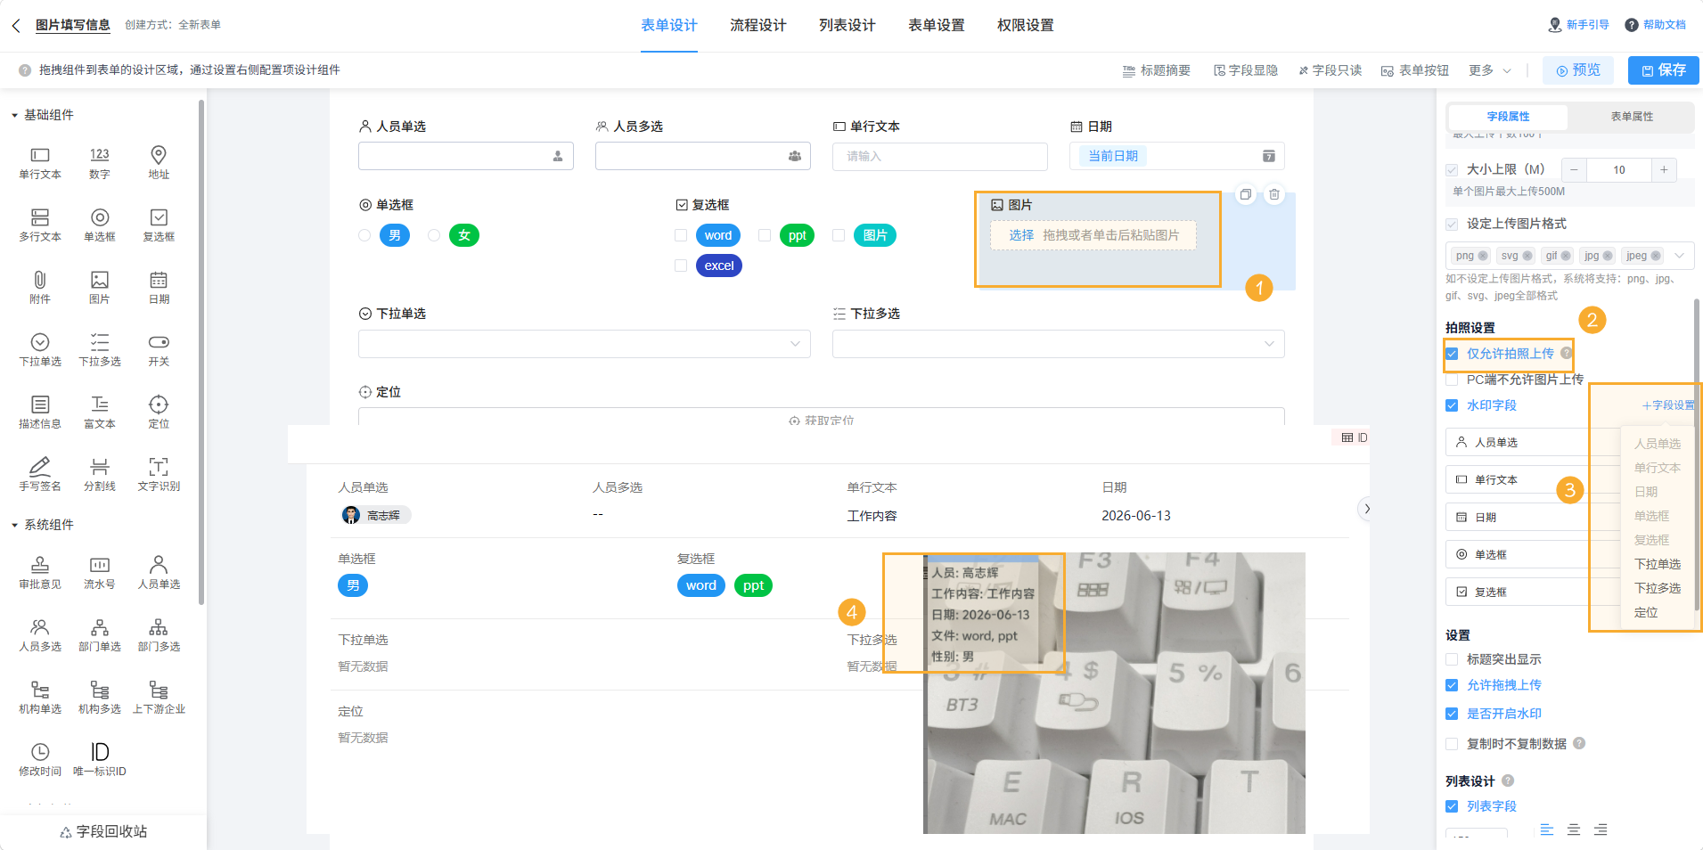This screenshot has height=850, width=1703.
Task: Toggle 水印字段 checkbox
Action: coord(1452,405)
